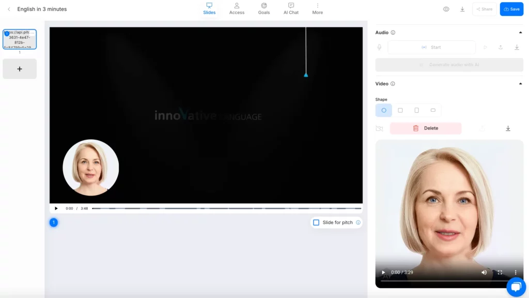Image resolution: width=529 pixels, height=298 pixels.
Task: Switch to the Access tab
Action: (237, 9)
